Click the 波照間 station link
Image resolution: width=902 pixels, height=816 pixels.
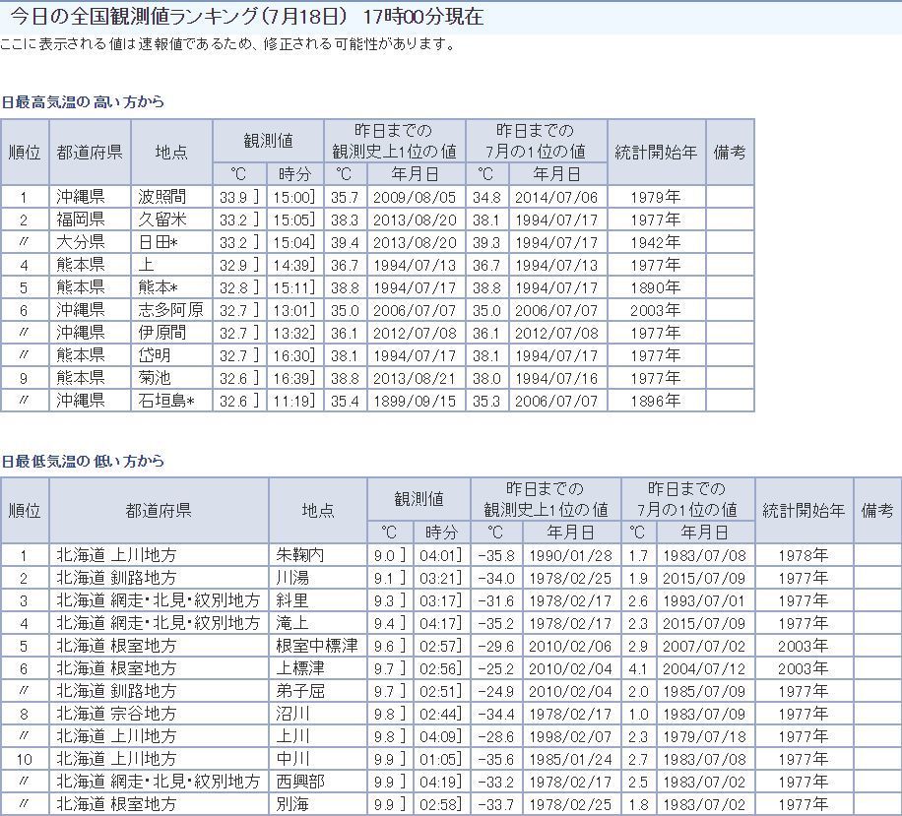162,197
